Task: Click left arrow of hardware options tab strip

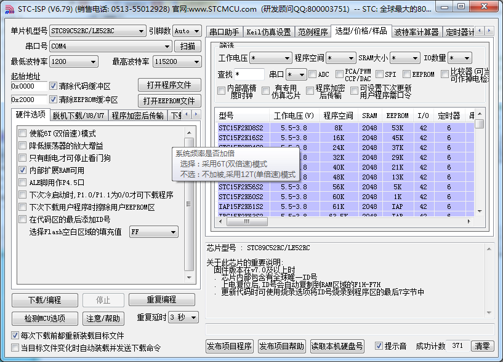Action: pos(187,114)
